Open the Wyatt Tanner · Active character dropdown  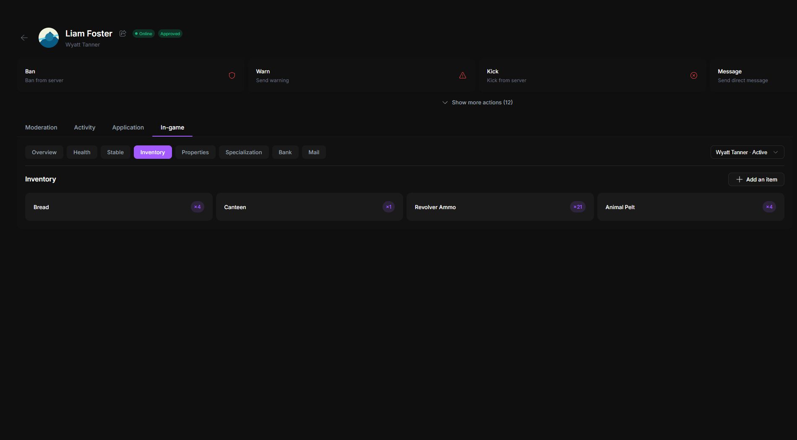click(x=747, y=152)
